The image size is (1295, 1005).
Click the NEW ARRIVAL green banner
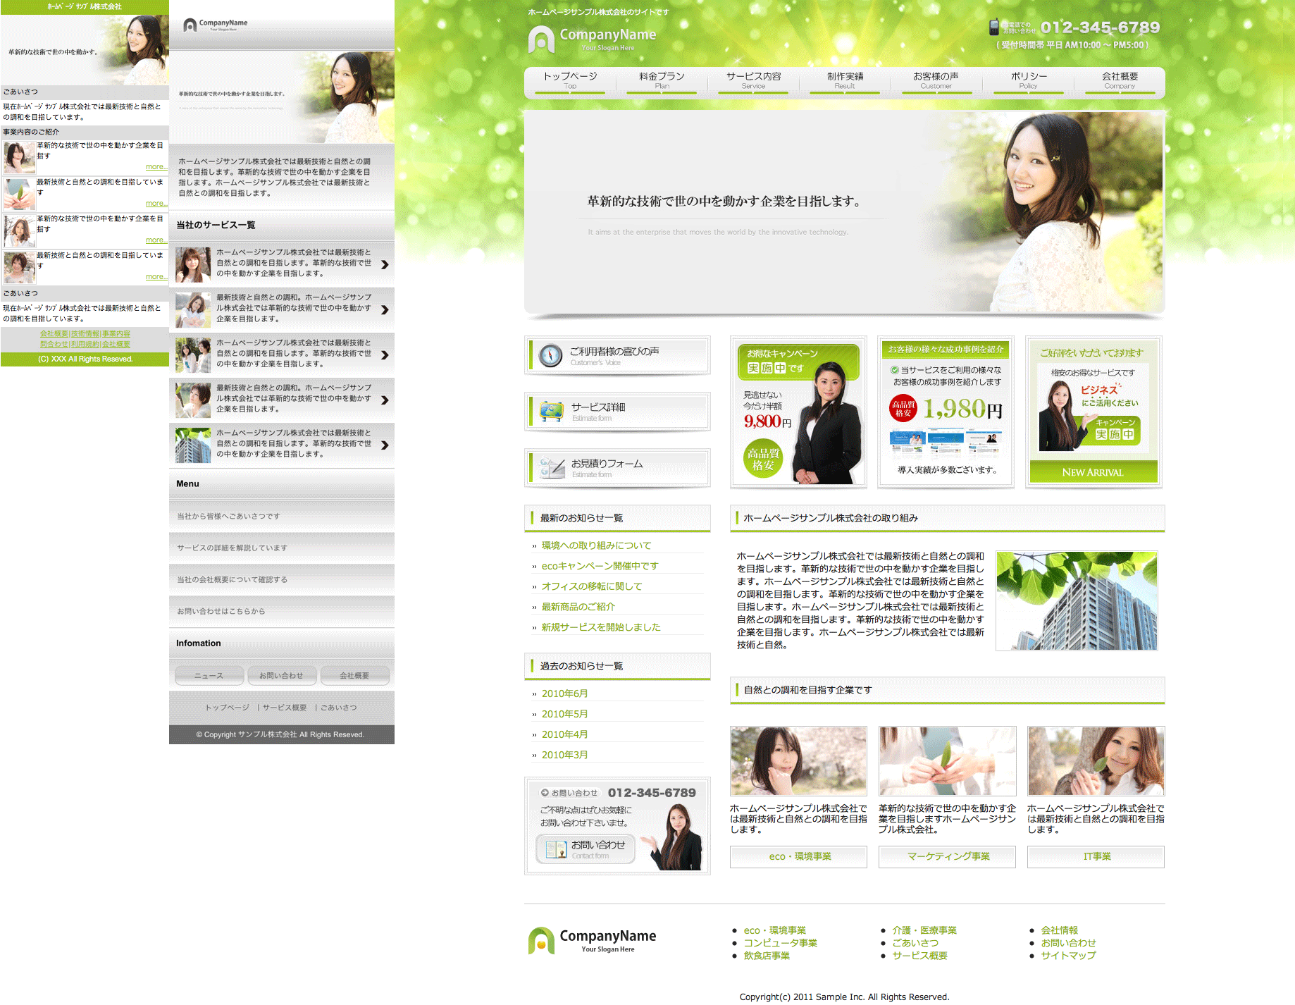click(x=1093, y=472)
